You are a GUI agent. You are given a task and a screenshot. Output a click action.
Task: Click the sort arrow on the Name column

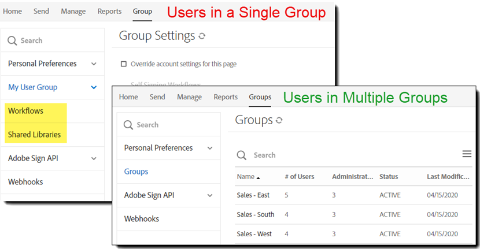point(258,177)
